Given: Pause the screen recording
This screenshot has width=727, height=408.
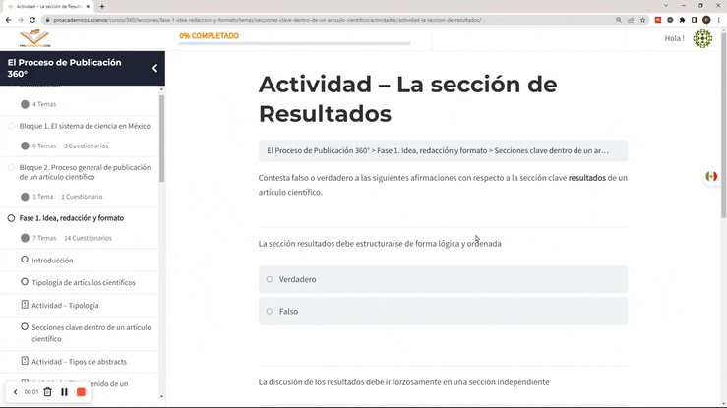Looking at the screenshot, I should coord(65,392).
